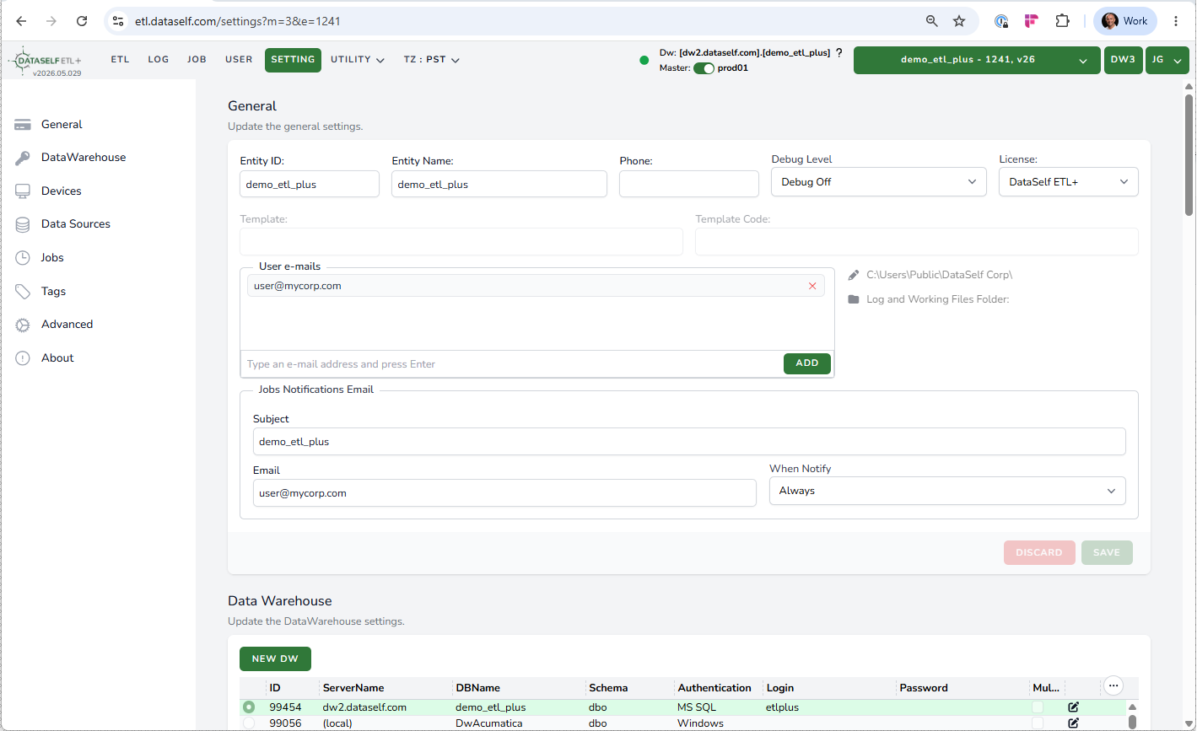Click the pencil icon beside the folder path

click(854, 275)
